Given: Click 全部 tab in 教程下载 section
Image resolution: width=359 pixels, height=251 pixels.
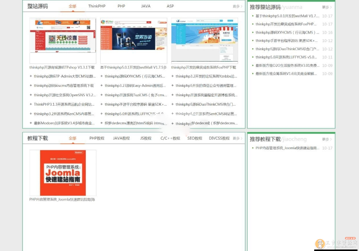Looking at the screenshot, I should [73, 138].
